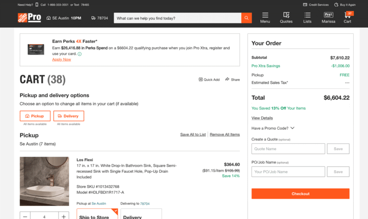Click the search box 'What can we help you find today?'
This screenshot has height=219, width=368.
177,18
